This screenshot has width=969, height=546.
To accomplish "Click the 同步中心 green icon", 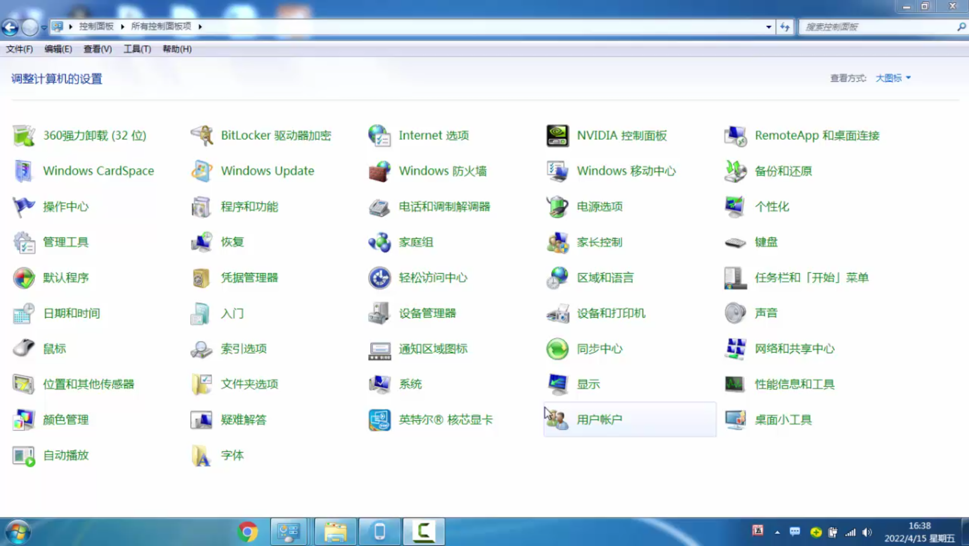I will [558, 349].
